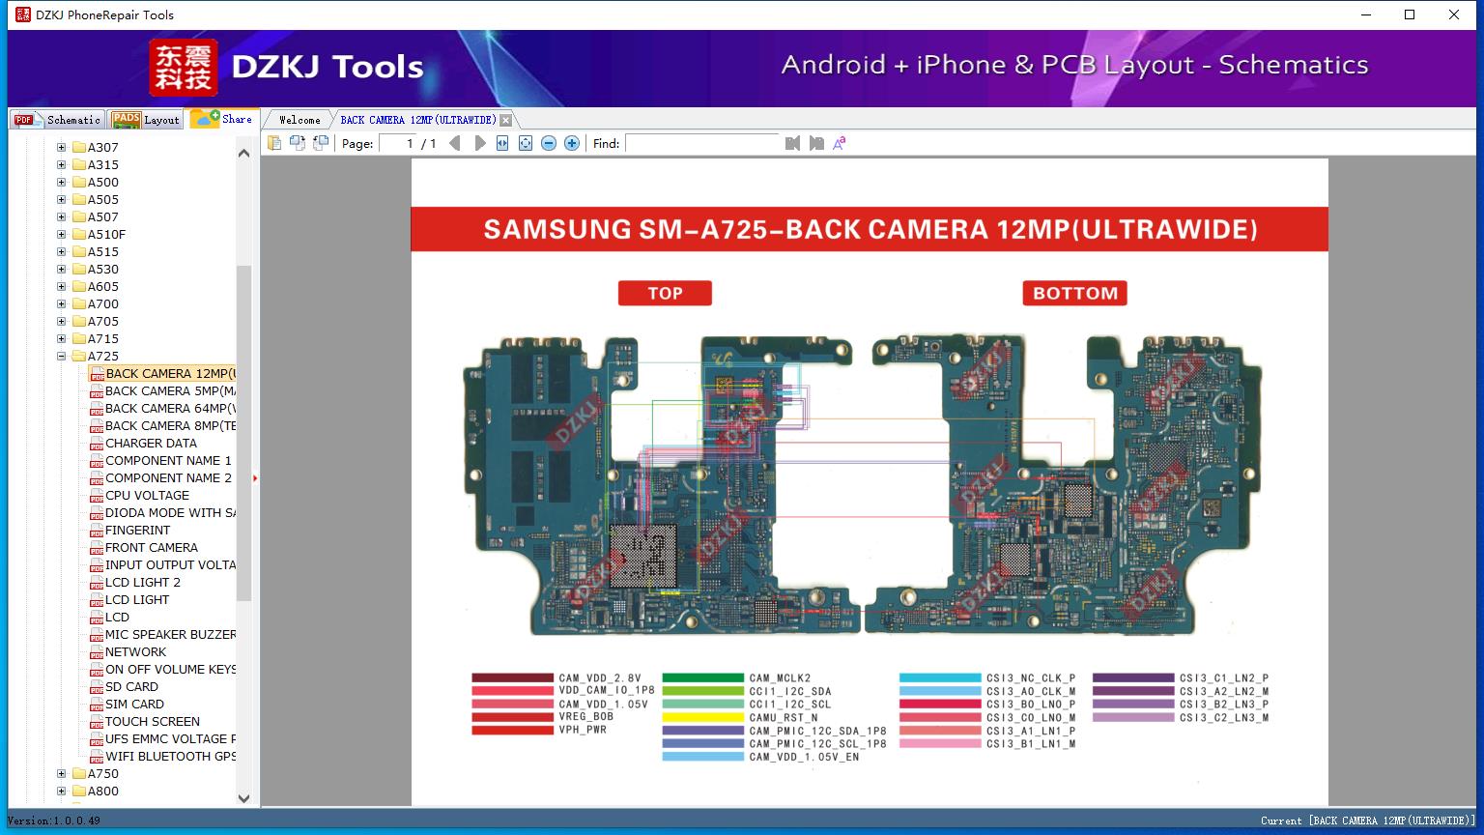The height and width of the screenshot is (835, 1484).
Task: Toggle match case search icon
Action: point(840,143)
